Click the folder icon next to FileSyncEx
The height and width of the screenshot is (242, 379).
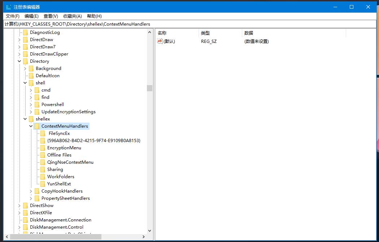pyautogui.click(x=43, y=133)
